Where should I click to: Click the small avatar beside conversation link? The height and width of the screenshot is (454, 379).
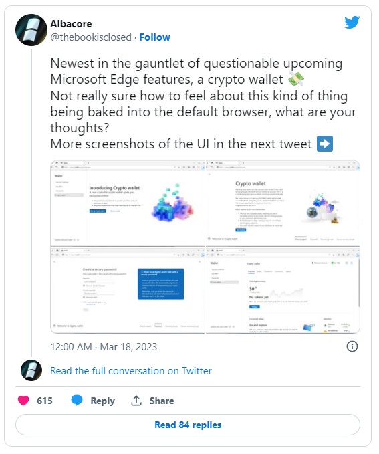pos(31,370)
